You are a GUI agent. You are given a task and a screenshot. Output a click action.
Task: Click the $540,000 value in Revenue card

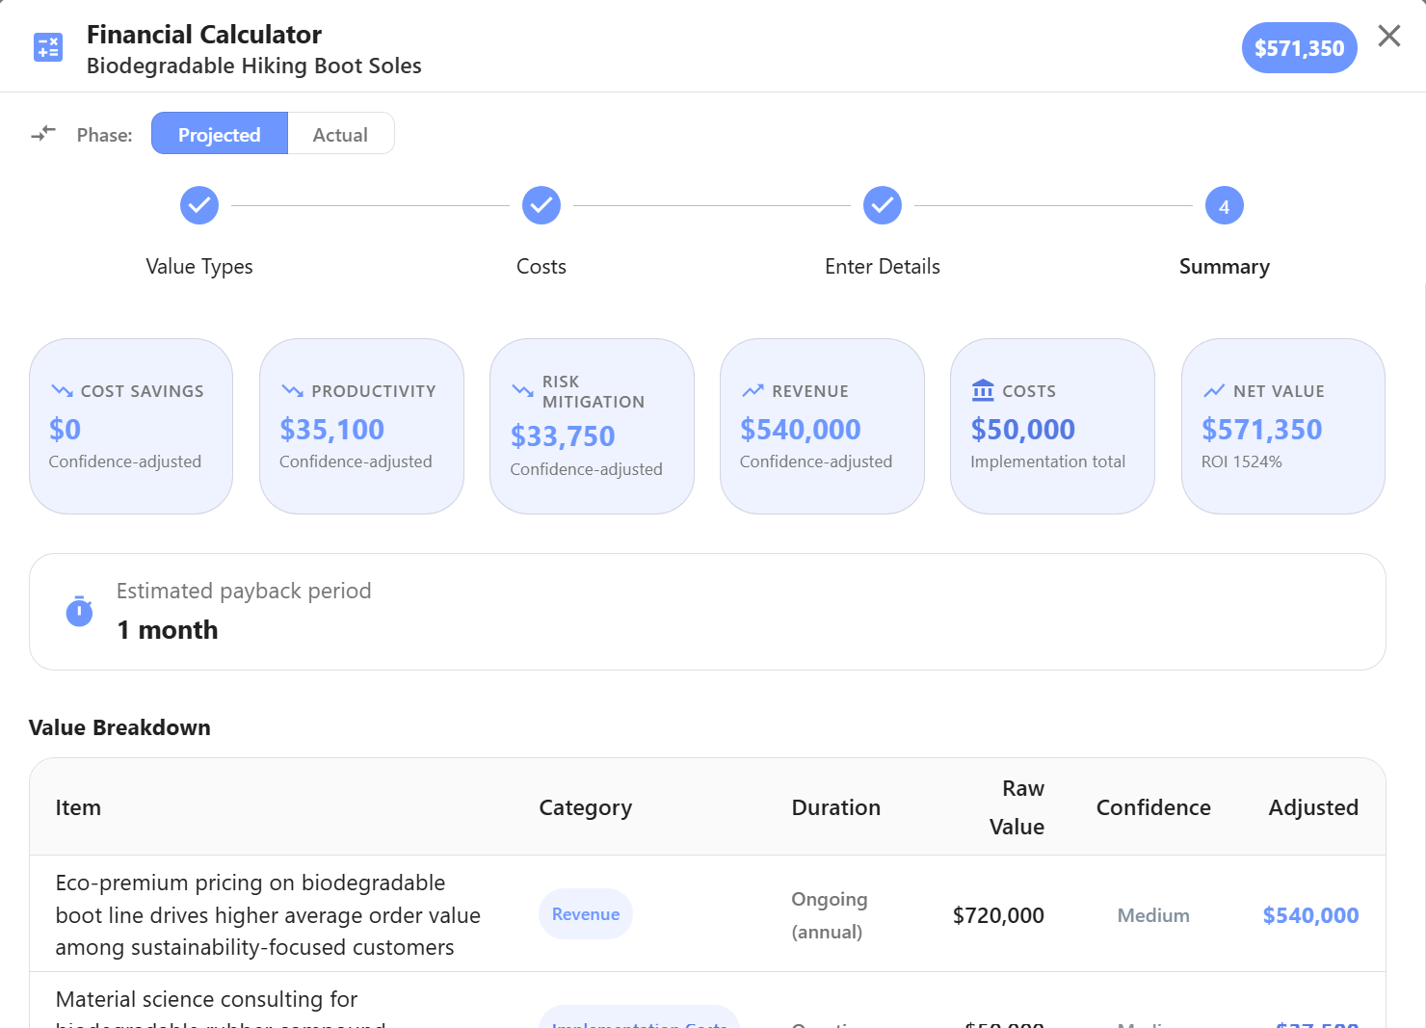pyautogui.click(x=801, y=430)
